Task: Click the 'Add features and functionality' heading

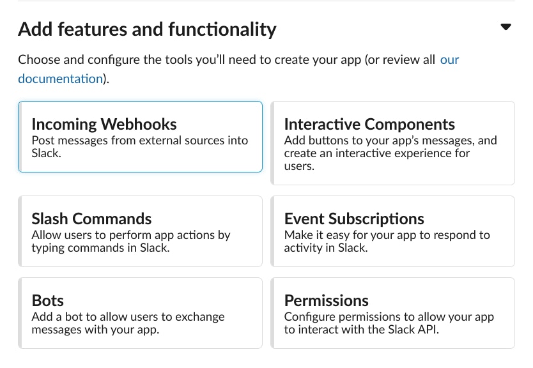Action: (147, 29)
